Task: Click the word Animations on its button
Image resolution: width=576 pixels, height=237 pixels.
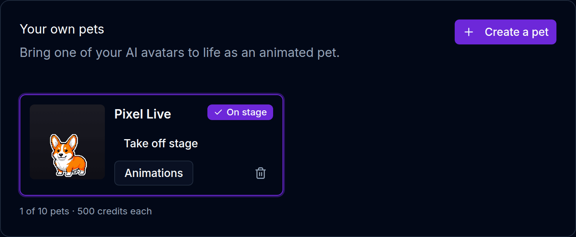Action: point(154,173)
